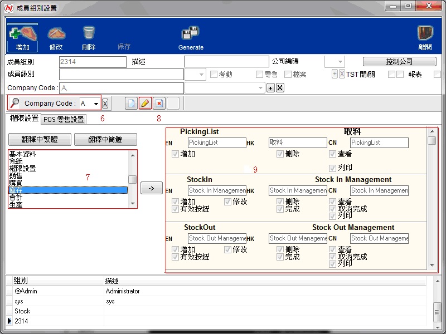Open the Company Code A filter dropdown
This screenshot has width=446, height=334.
pyautogui.click(x=96, y=104)
